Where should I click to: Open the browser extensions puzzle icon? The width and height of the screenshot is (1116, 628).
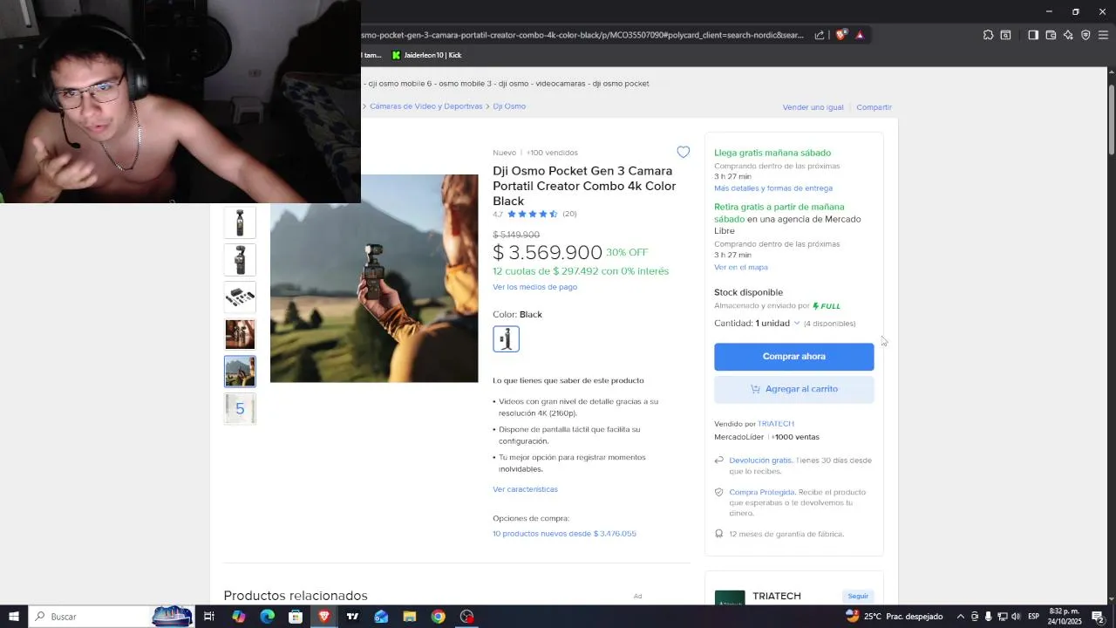pos(988,35)
